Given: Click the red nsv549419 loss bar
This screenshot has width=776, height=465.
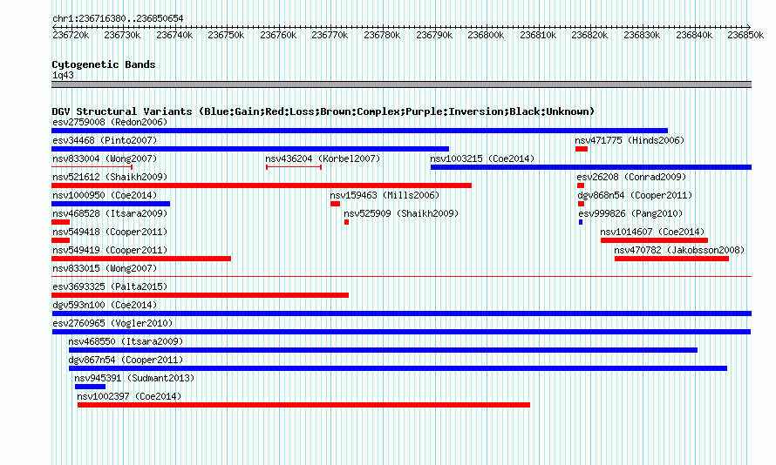Looking at the screenshot, I should (141, 259).
